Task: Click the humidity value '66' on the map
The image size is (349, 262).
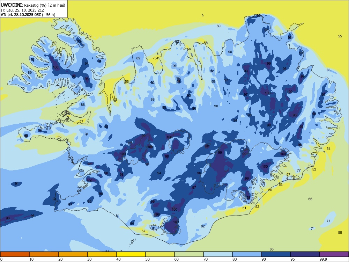Action: (x=310, y=199)
